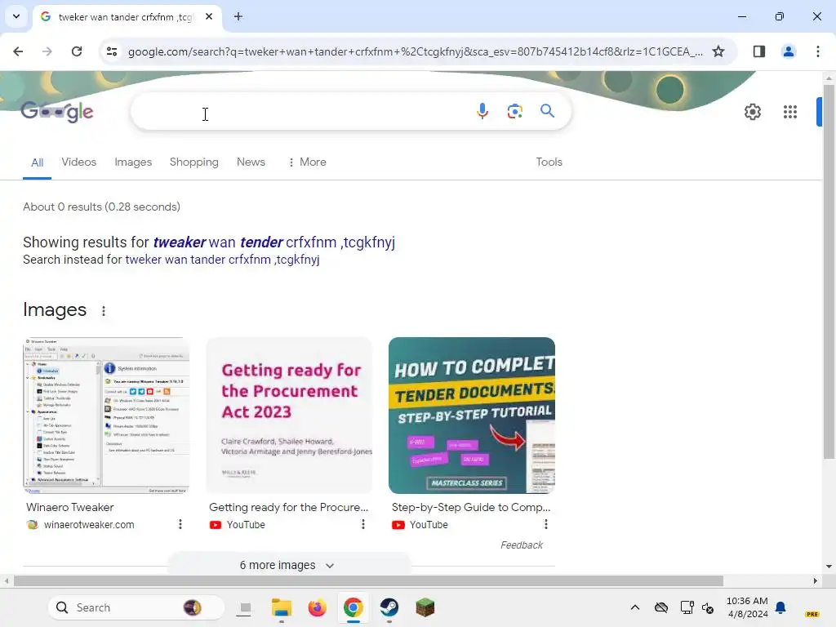
Task: Click the Feedback link under images
Action: pyautogui.click(x=522, y=545)
